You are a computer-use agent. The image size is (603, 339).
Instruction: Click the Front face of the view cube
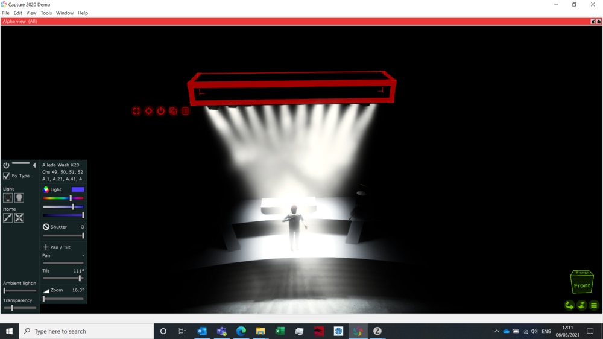582,285
